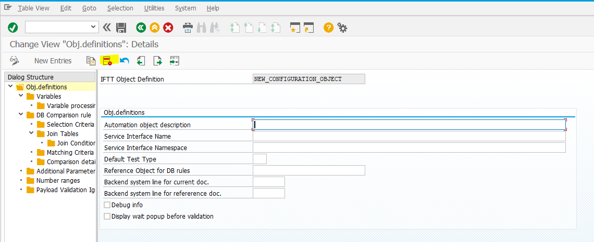Open the Goto menu
The height and width of the screenshot is (242, 594).
tap(89, 8)
